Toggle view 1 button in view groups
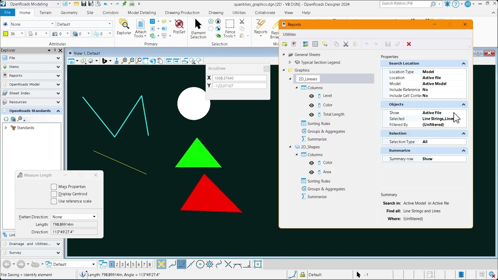 click(111, 264)
